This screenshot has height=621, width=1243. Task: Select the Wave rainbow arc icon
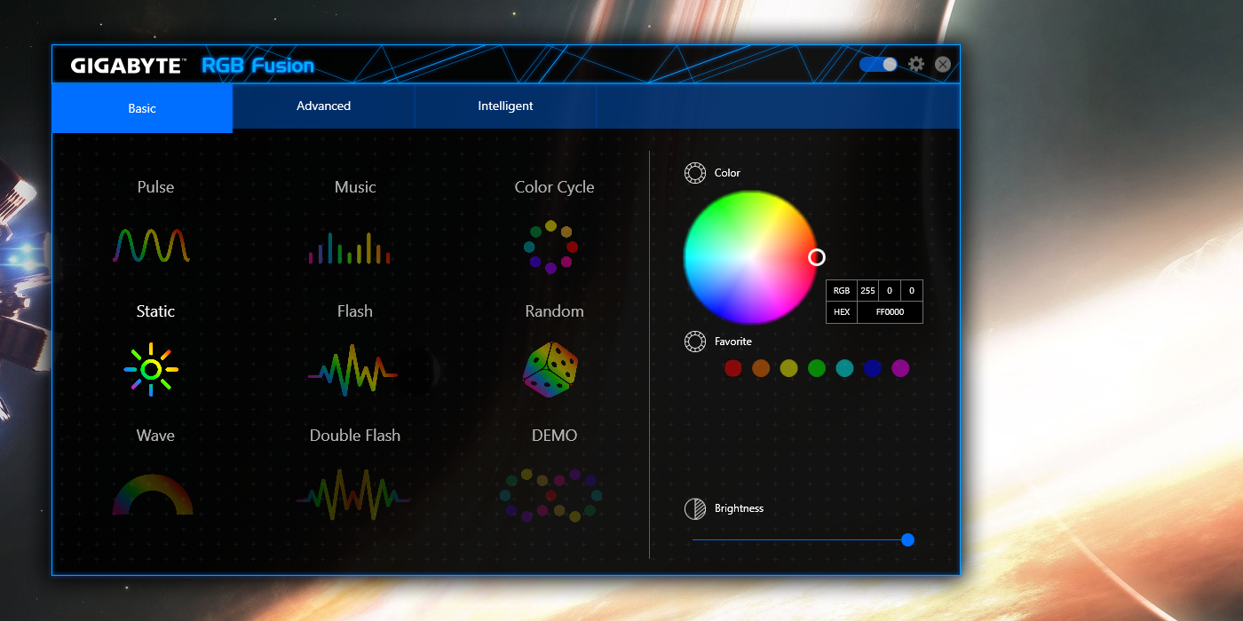click(153, 494)
